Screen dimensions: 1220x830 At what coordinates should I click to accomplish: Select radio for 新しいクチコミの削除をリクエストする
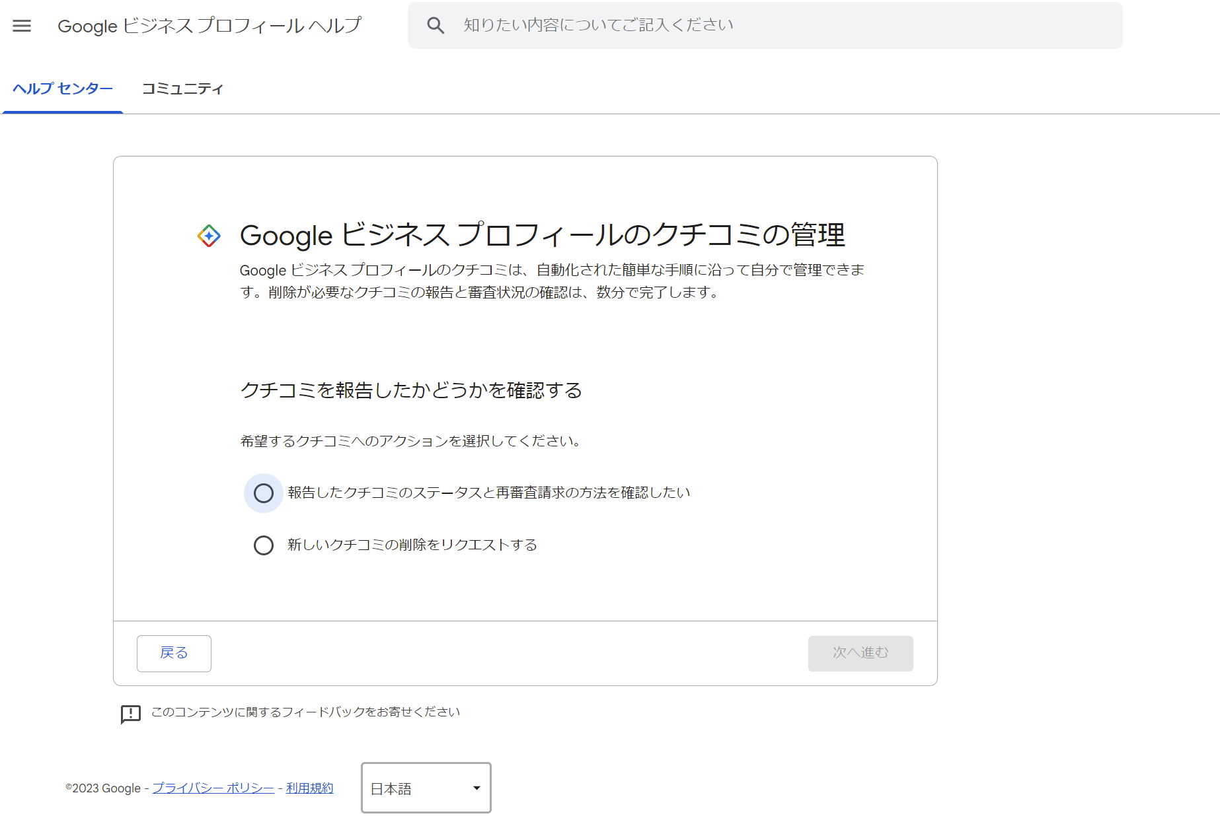coord(264,545)
